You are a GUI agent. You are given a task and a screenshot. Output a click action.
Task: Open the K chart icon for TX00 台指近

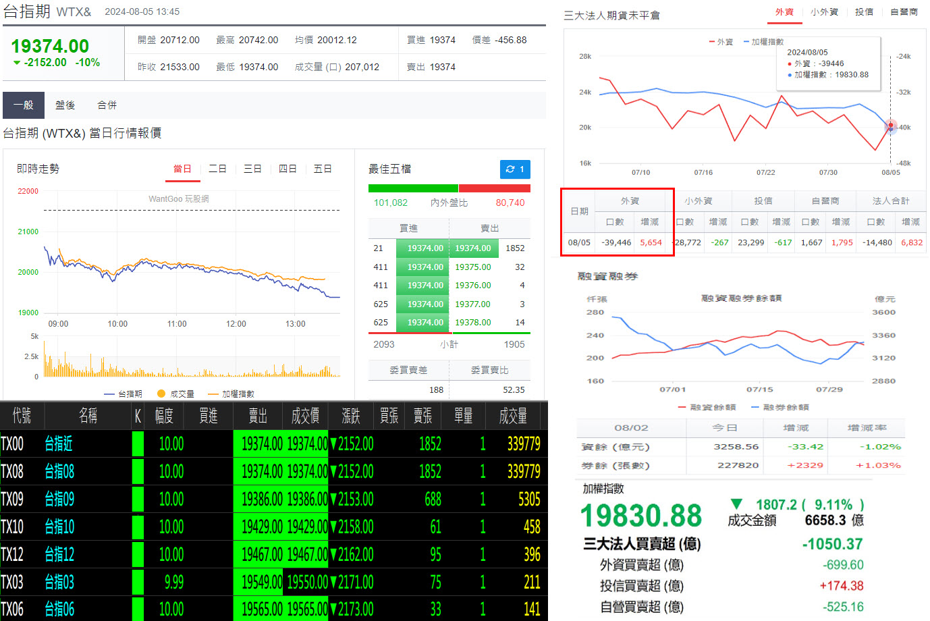click(137, 445)
